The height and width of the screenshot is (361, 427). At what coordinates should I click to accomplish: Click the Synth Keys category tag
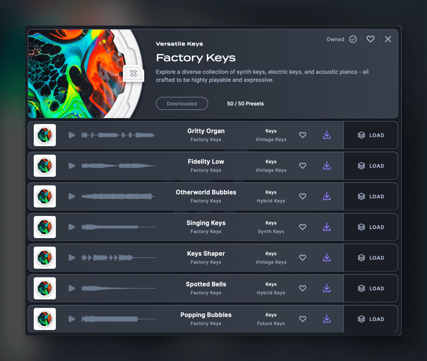[x=271, y=231]
